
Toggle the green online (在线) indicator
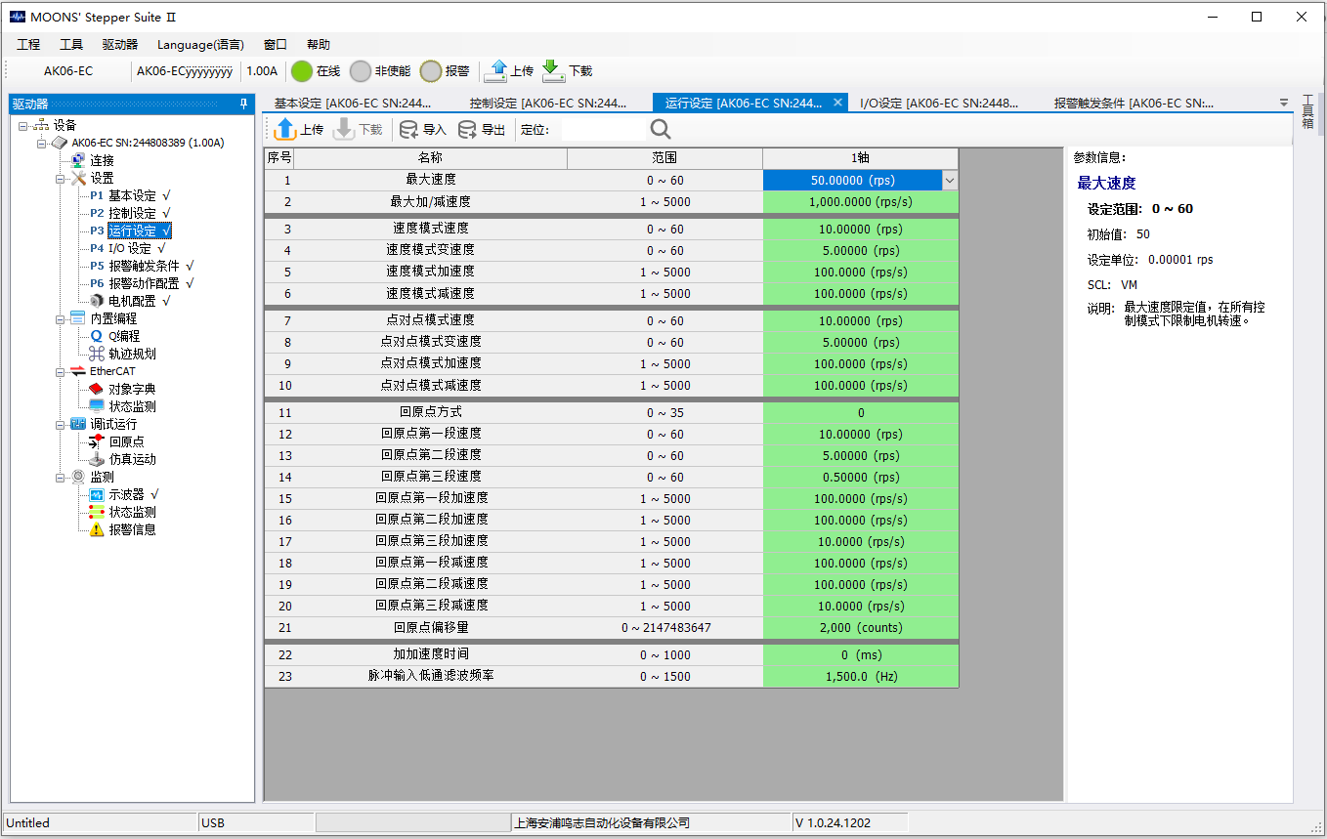click(x=302, y=71)
